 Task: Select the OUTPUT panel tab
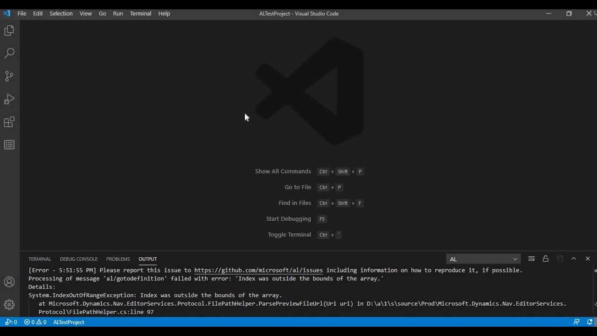[148, 259]
